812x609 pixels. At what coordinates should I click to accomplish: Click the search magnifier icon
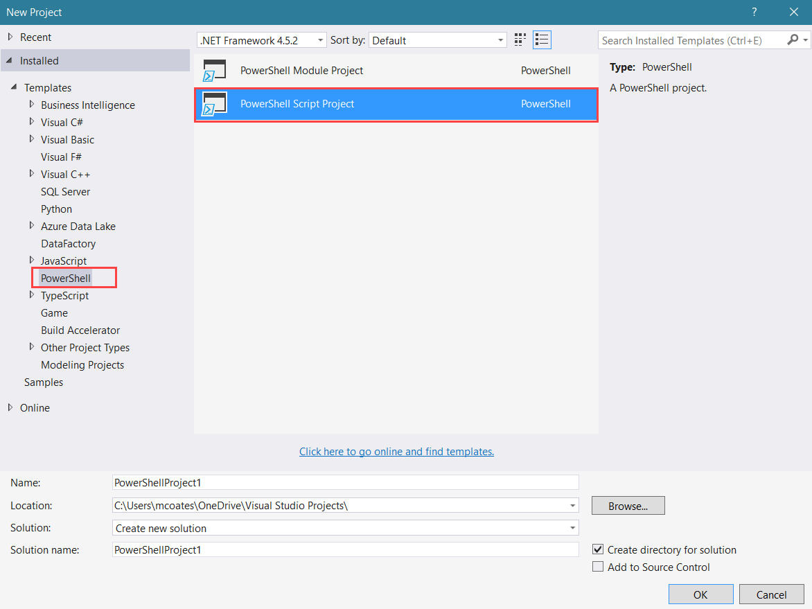tap(793, 40)
